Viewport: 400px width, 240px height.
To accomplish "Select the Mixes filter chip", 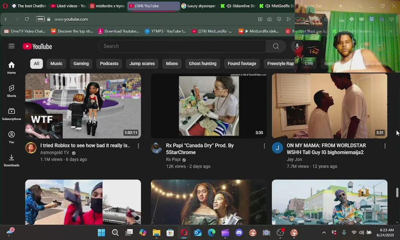I will [172, 63].
